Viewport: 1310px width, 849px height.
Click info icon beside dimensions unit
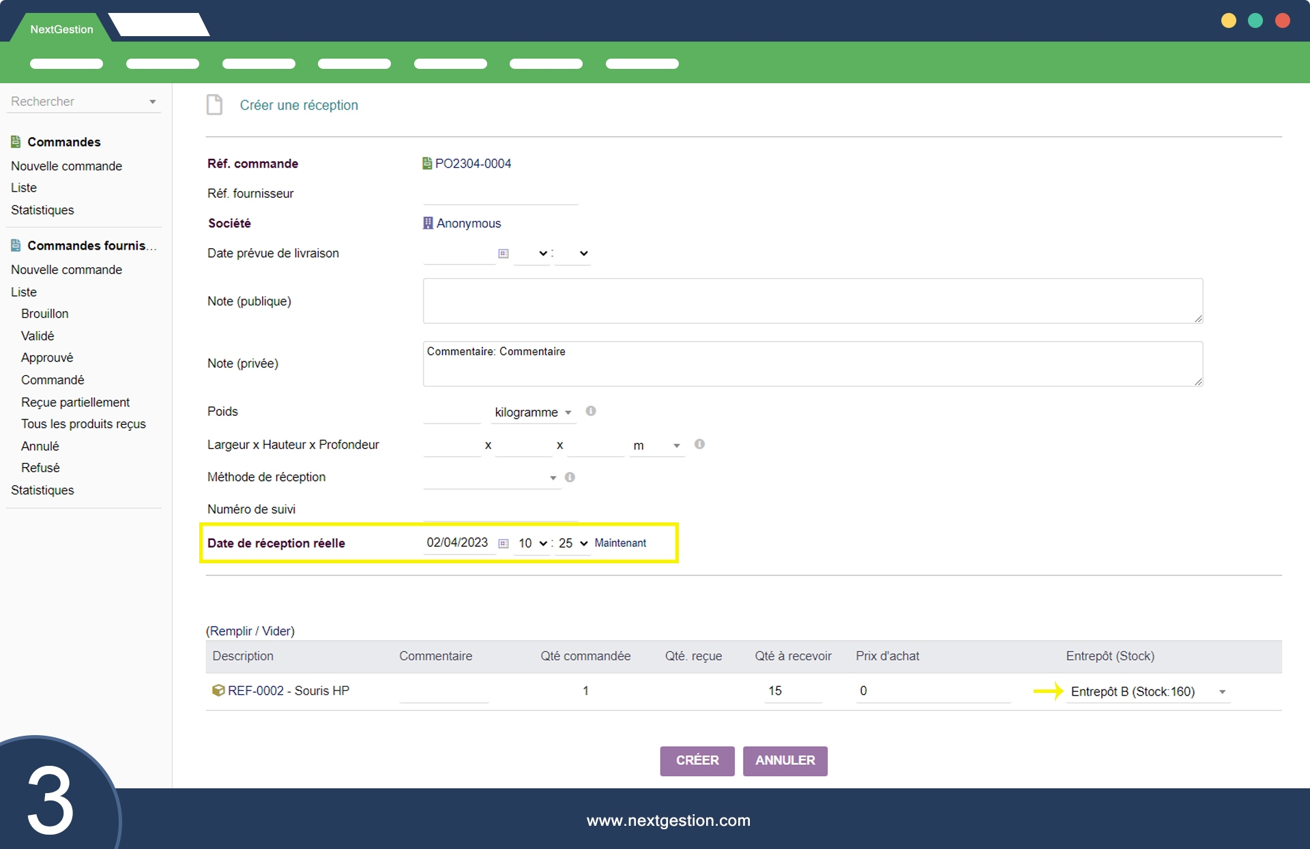coord(699,444)
